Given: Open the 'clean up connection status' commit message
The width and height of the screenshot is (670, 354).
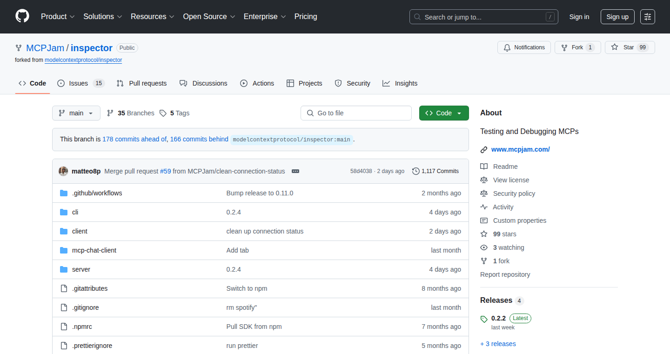Looking at the screenshot, I should pos(265,231).
